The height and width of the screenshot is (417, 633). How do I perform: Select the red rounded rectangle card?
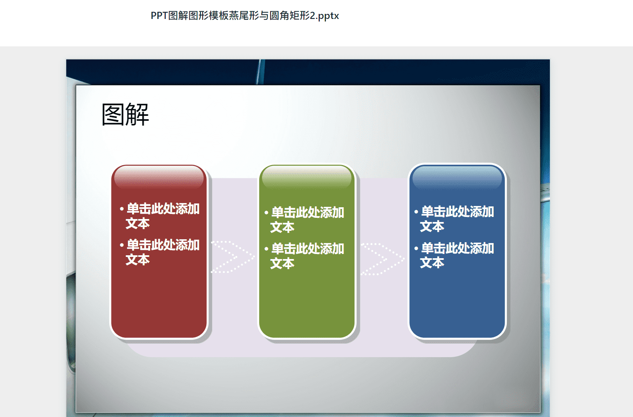pos(159,251)
